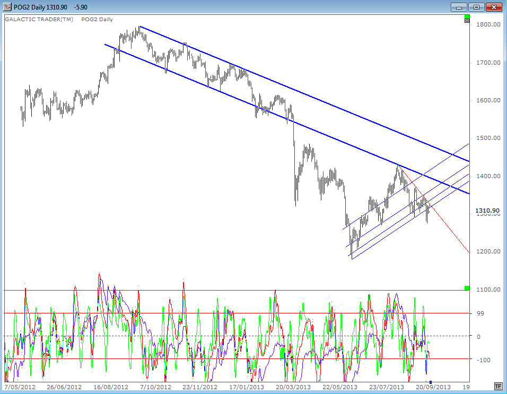Screen dimensions: 507x394
Task: Click the POG2 Daily label in the chart
Action: point(97,20)
